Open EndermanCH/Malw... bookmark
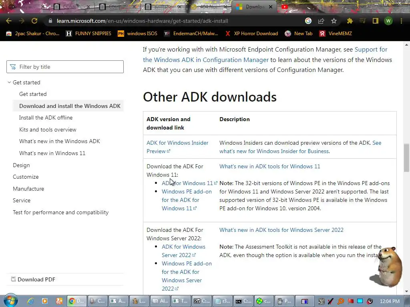Image resolution: width=410 pixels, height=307 pixels. click(191, 34)
